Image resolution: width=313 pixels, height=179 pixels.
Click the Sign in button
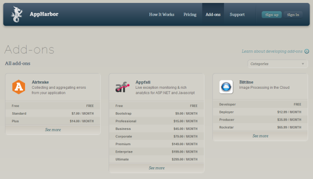pyautogui.click(x=293, y=15)
